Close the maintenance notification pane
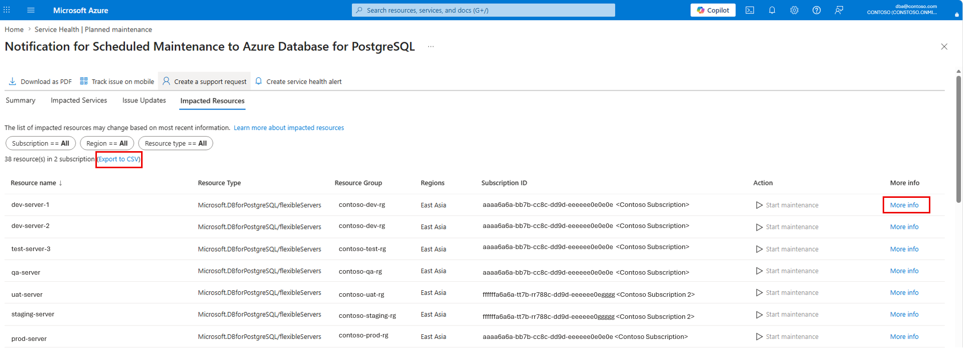Image resolution: width=963 pixels, height=352 pixels. [944, 47]
